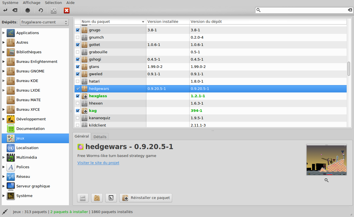Click the package files list icon button
This screenshot has height=217, width=354.
tap(83, 198)
